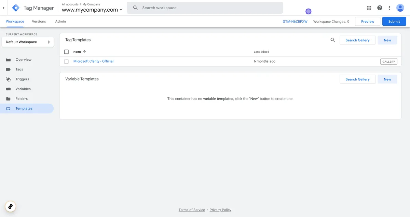Open the Default Workspace selector chevron

click(49, 42)
